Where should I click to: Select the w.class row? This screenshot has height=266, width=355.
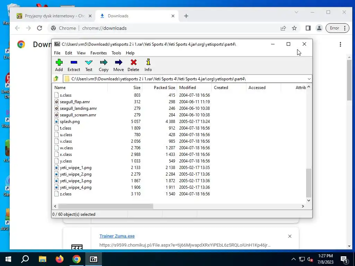(x=179, y=148)
